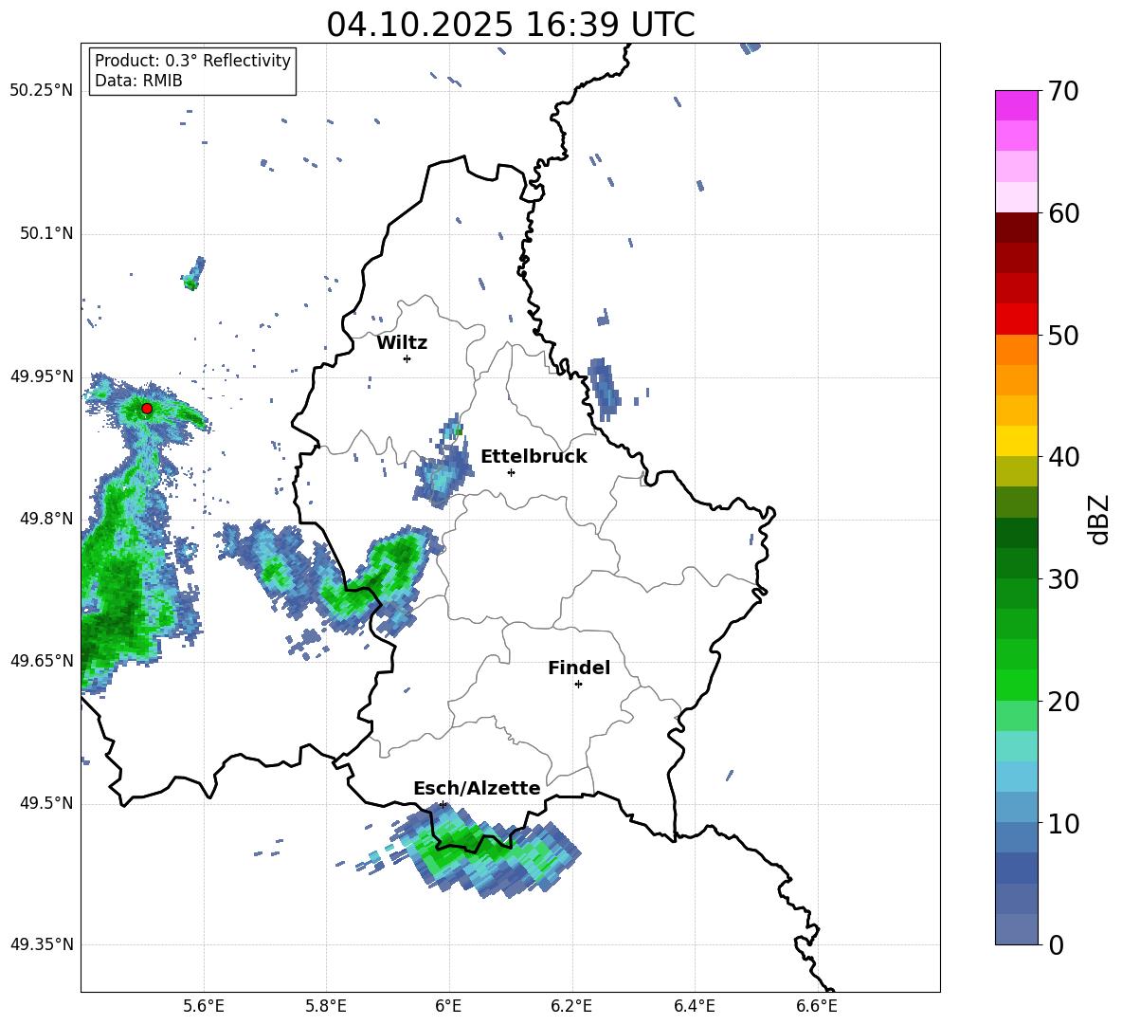Click the colorbar tick value 30
The image size is (1122, 1025).
[x=1063, y=579]
